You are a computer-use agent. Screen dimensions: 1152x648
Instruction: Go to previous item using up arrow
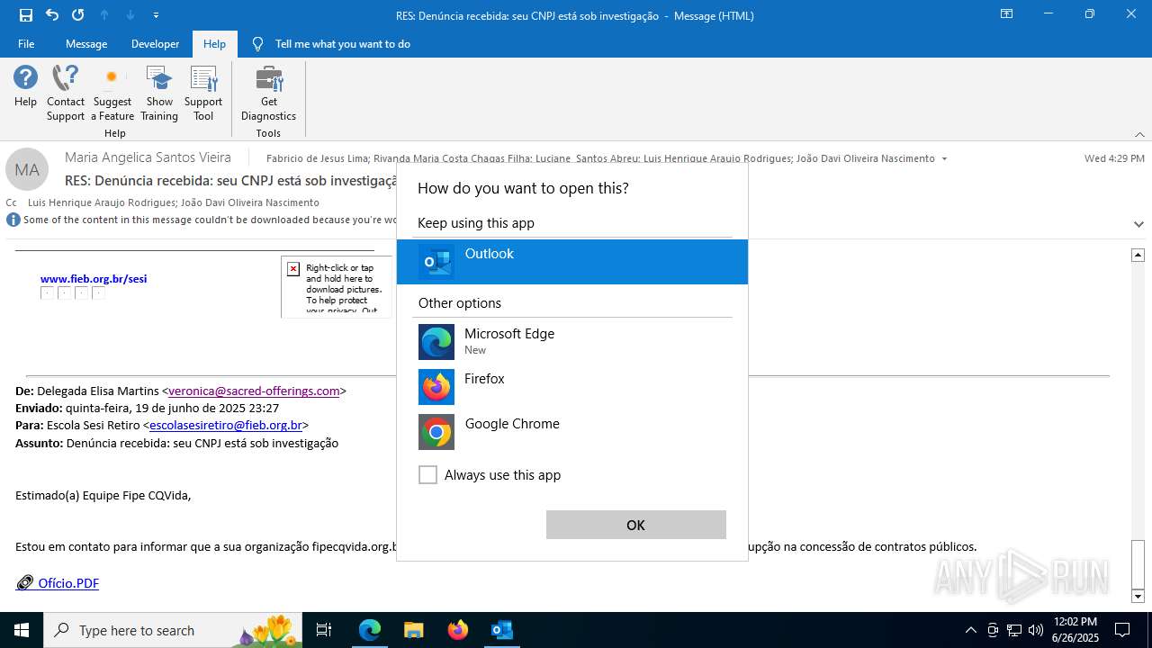(104, 15)
